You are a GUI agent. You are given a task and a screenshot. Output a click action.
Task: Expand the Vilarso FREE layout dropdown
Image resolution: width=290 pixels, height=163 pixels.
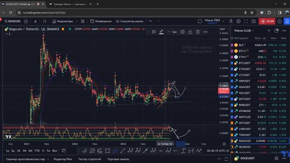[x=223, y=21]
